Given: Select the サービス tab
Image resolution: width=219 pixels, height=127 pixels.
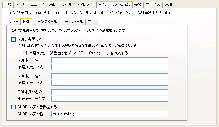Looking at the screenshot, I should (x=153, y=4).
